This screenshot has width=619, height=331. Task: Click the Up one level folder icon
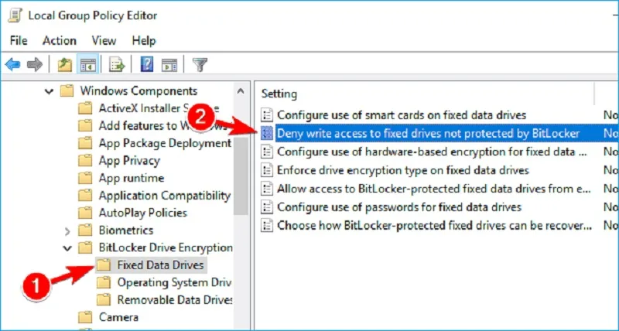point(64,64)
